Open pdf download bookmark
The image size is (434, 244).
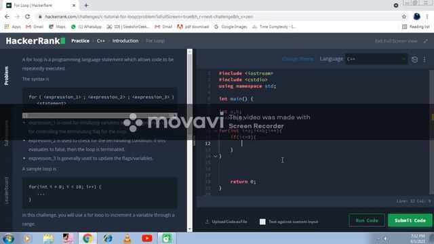pyautogui.click(x=193, y=26)
